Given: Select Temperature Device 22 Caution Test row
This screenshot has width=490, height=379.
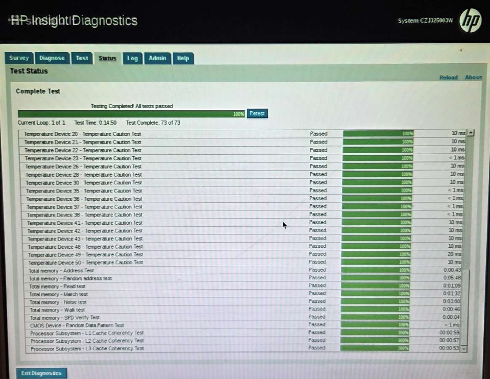Looking at the screenshot, I should (x=242, y=150).
